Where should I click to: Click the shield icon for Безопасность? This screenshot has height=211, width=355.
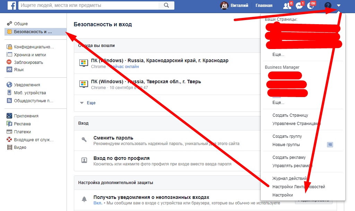[9, 32]
